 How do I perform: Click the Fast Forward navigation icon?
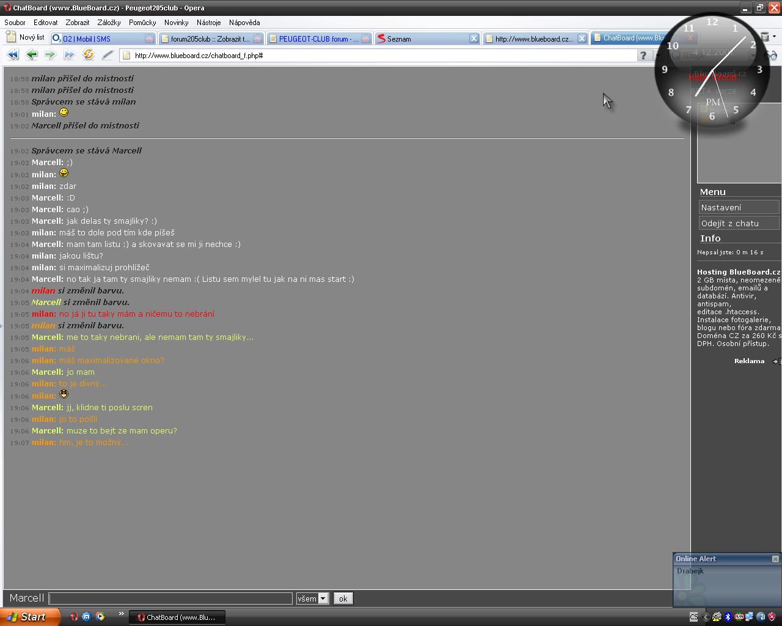point(69,55)
